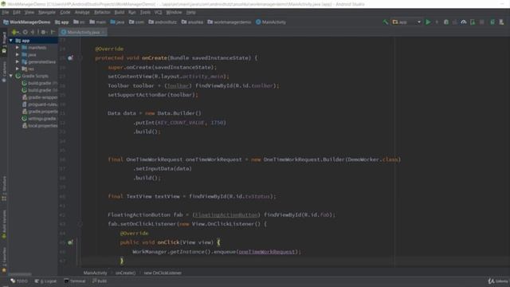Select the second build.gradle file

[39, 90]
